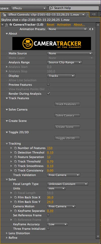Toggle the panel lock icon beside Effect Controls
The width and height of the screenshot is (101, 244).
click(x=4, y=15)
